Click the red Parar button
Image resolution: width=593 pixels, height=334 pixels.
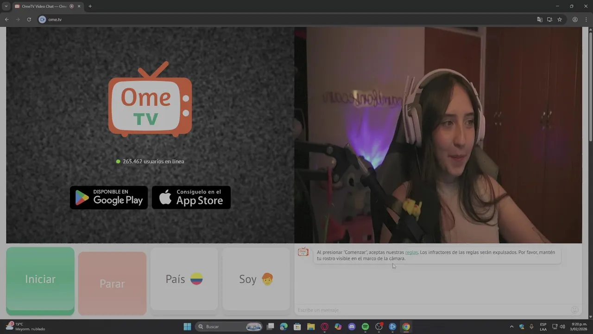[112, 283]
